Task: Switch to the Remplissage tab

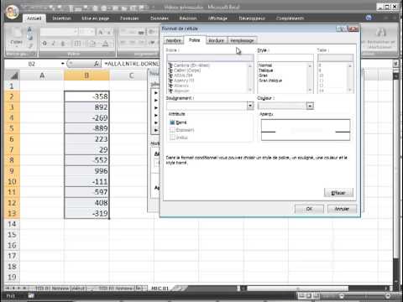Action: click(242, 40)
